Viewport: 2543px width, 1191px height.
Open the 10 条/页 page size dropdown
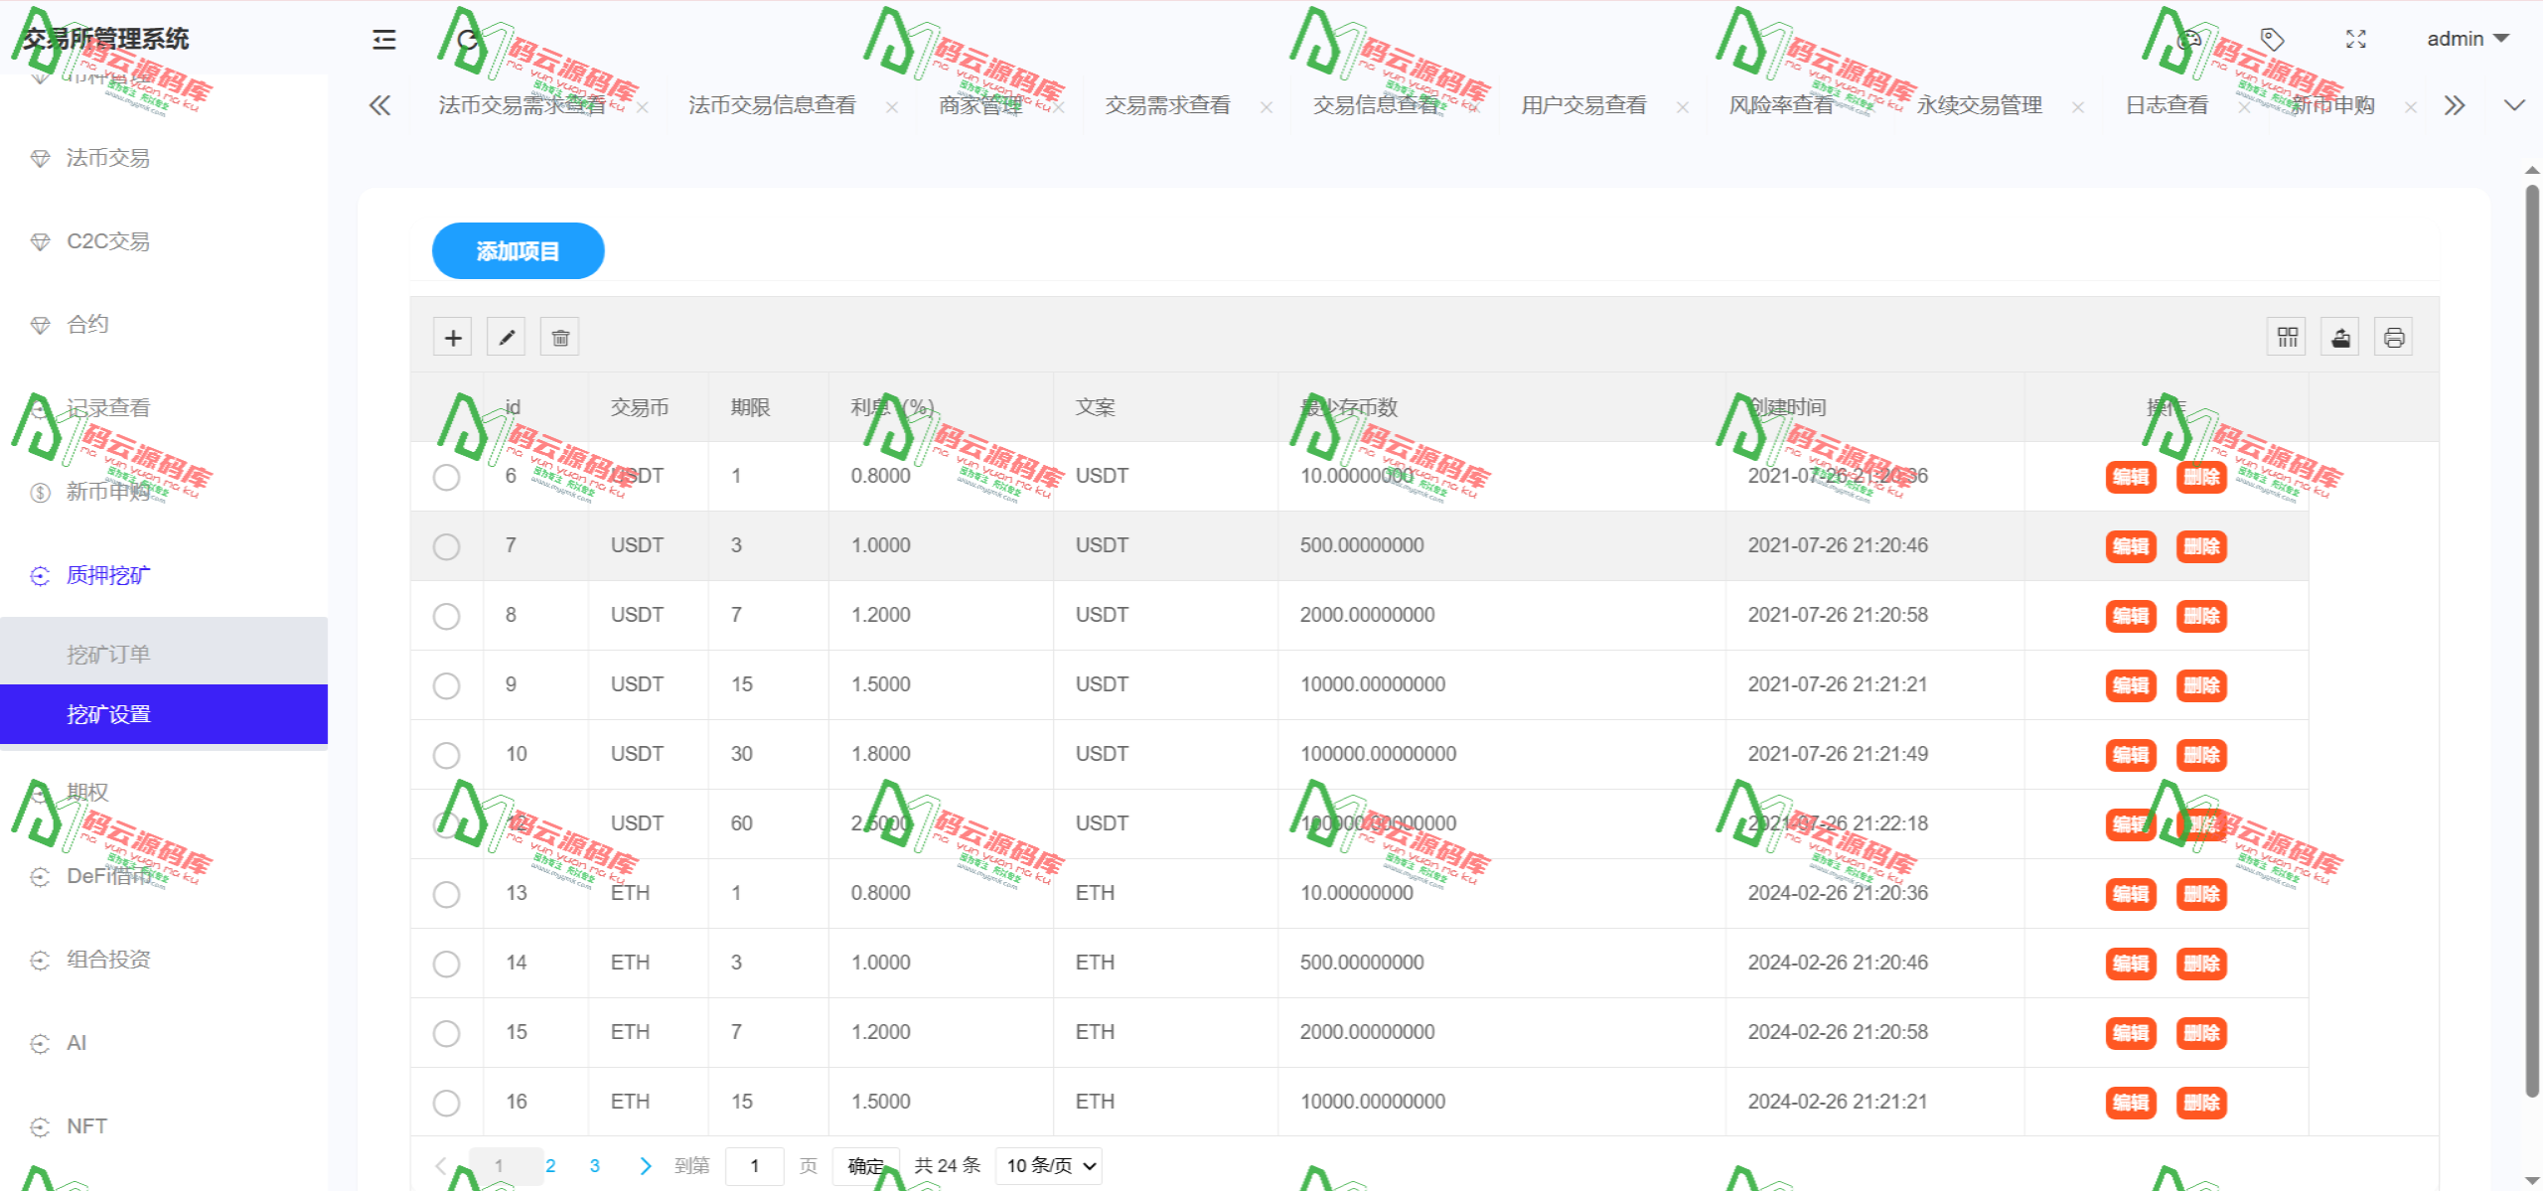click(x=1047, y=1165)
